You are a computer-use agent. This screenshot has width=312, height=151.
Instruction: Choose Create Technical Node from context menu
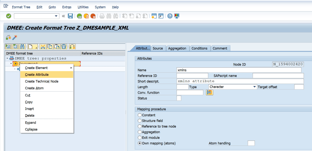click(x=47, y=81)
